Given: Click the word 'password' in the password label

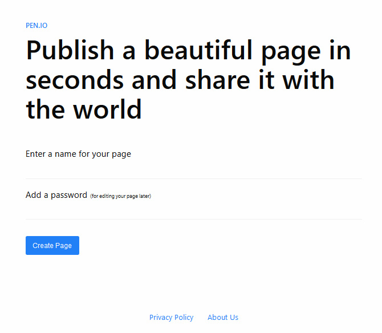Looking at the screenshot, I should [x=69, y=195].
